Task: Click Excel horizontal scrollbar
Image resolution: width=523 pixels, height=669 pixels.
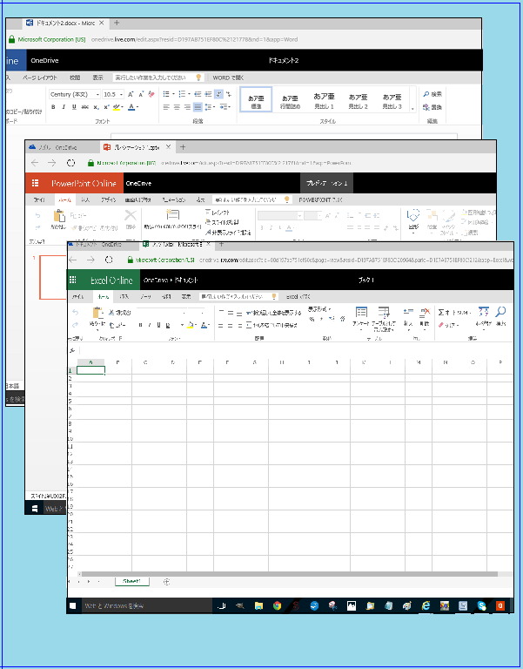Action: pyautogui.click(x=290, y=574)
